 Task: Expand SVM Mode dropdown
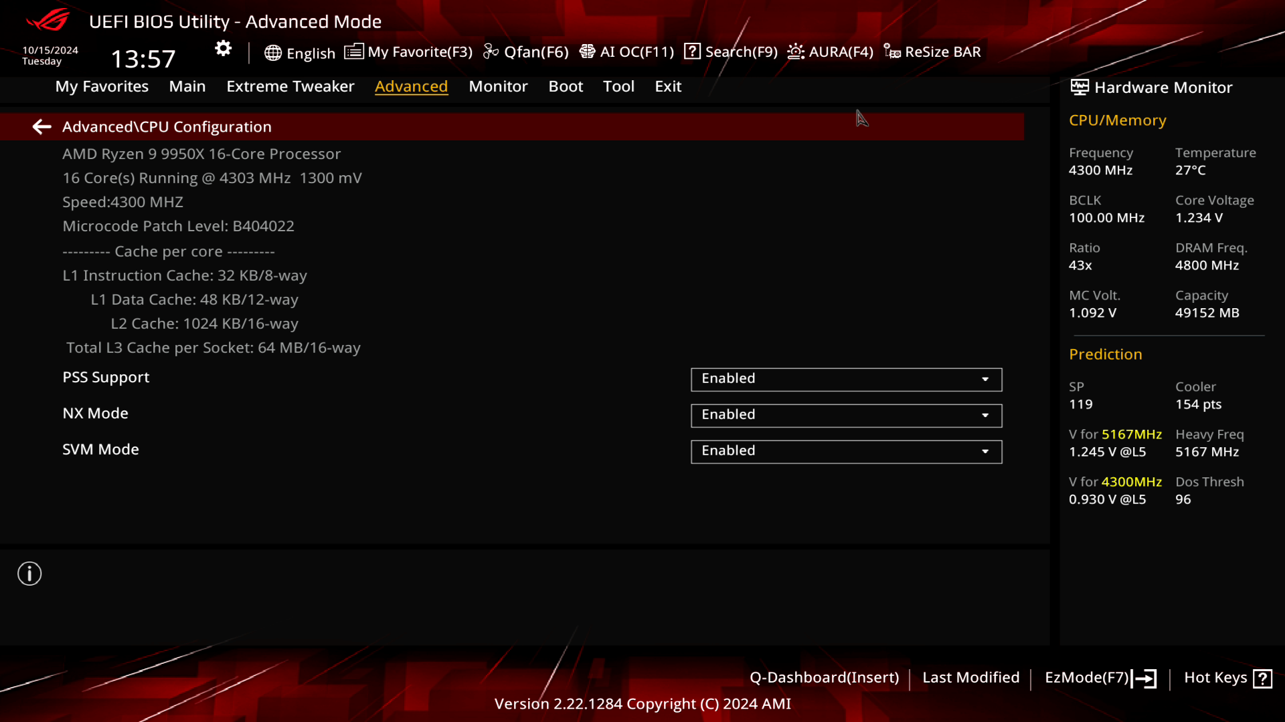985,450
